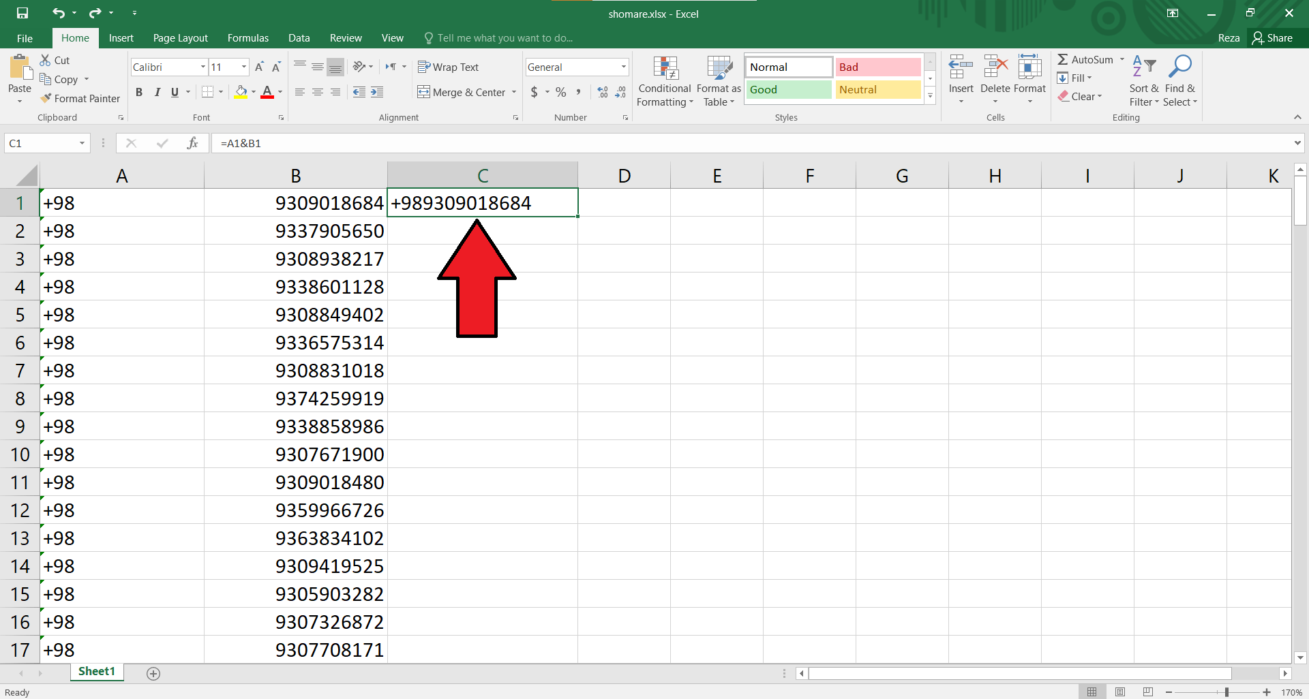This screenshot has height=699, width=1309.
Task: Click the Increase Font Size icon
Action: tap(259, 67)
